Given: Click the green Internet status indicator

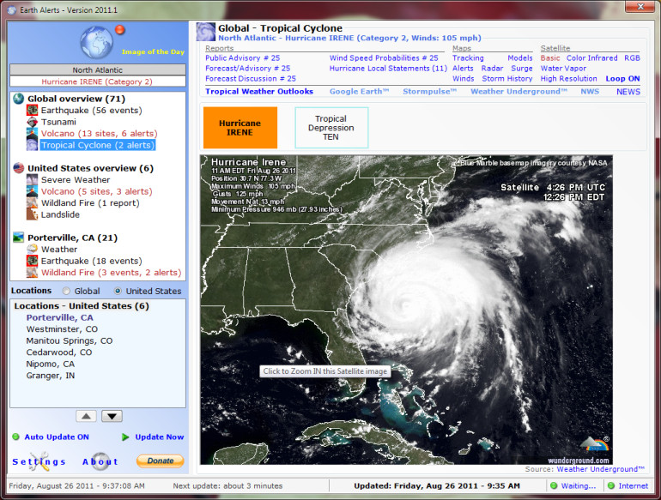Looking at the screenshot, I should (x=611, y=485).
